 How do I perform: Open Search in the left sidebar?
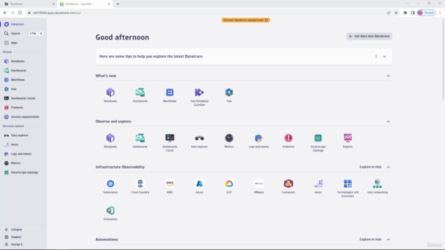pos(23,33)
